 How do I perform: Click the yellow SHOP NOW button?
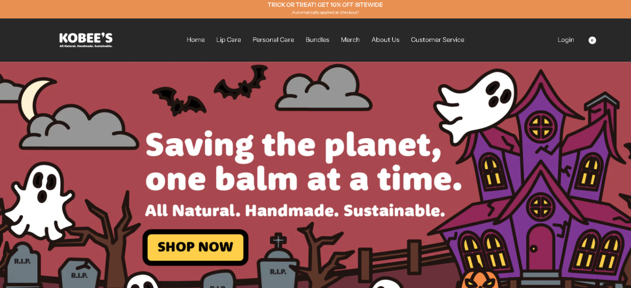(196, 247)
